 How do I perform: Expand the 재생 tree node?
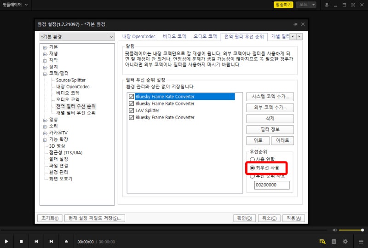point(45,54)
